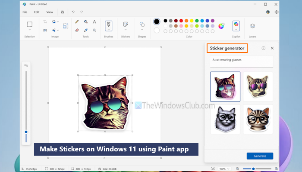Choose the gray cat with glasses sticker
The height and width of the screenshot is (172, 302).
pyautogui.click(x=225, y=119)
